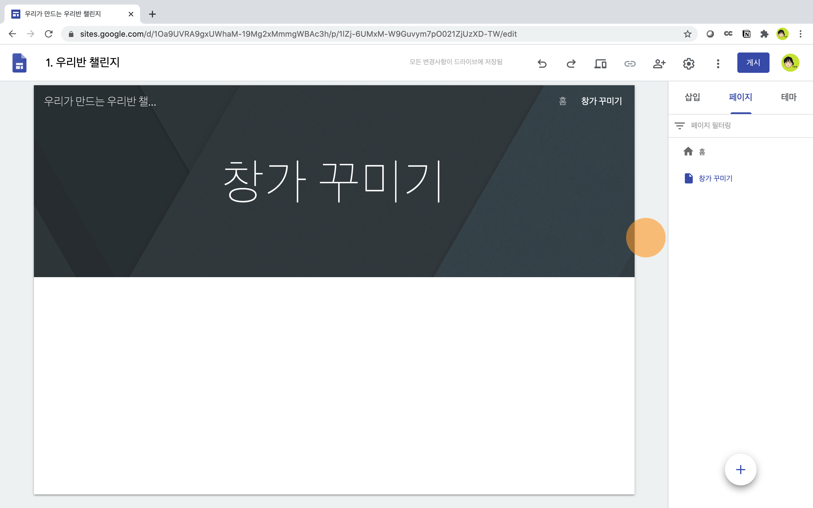Switch to the 테마 tab

coord(788,97)
